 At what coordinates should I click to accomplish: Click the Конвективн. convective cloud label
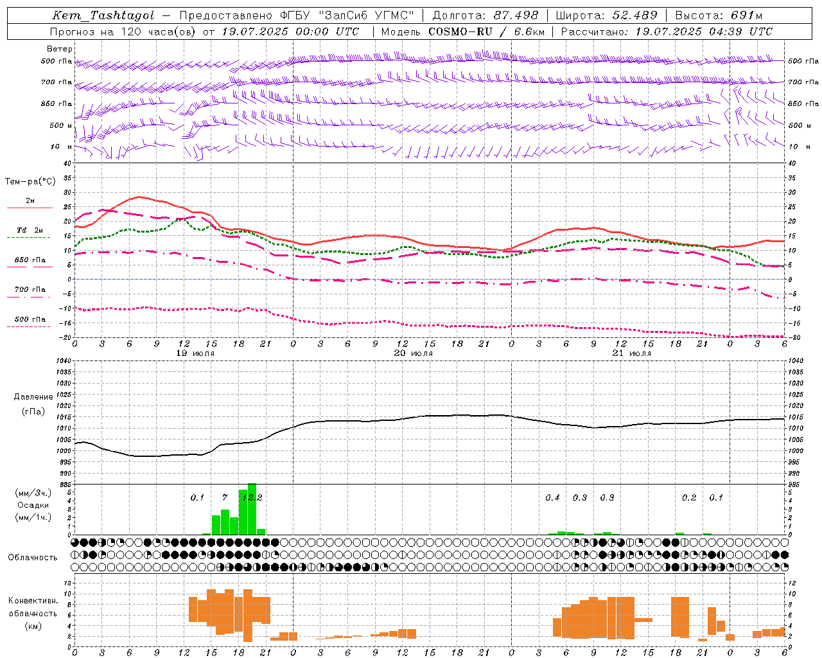point(33,601)
